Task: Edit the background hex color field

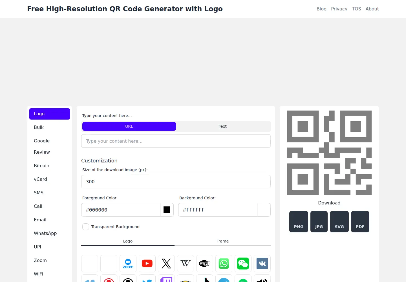Action: pos(218,210)
